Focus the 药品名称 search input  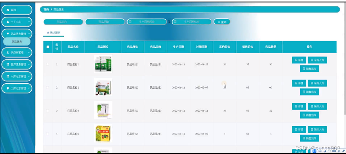click(x=63, y=22)
